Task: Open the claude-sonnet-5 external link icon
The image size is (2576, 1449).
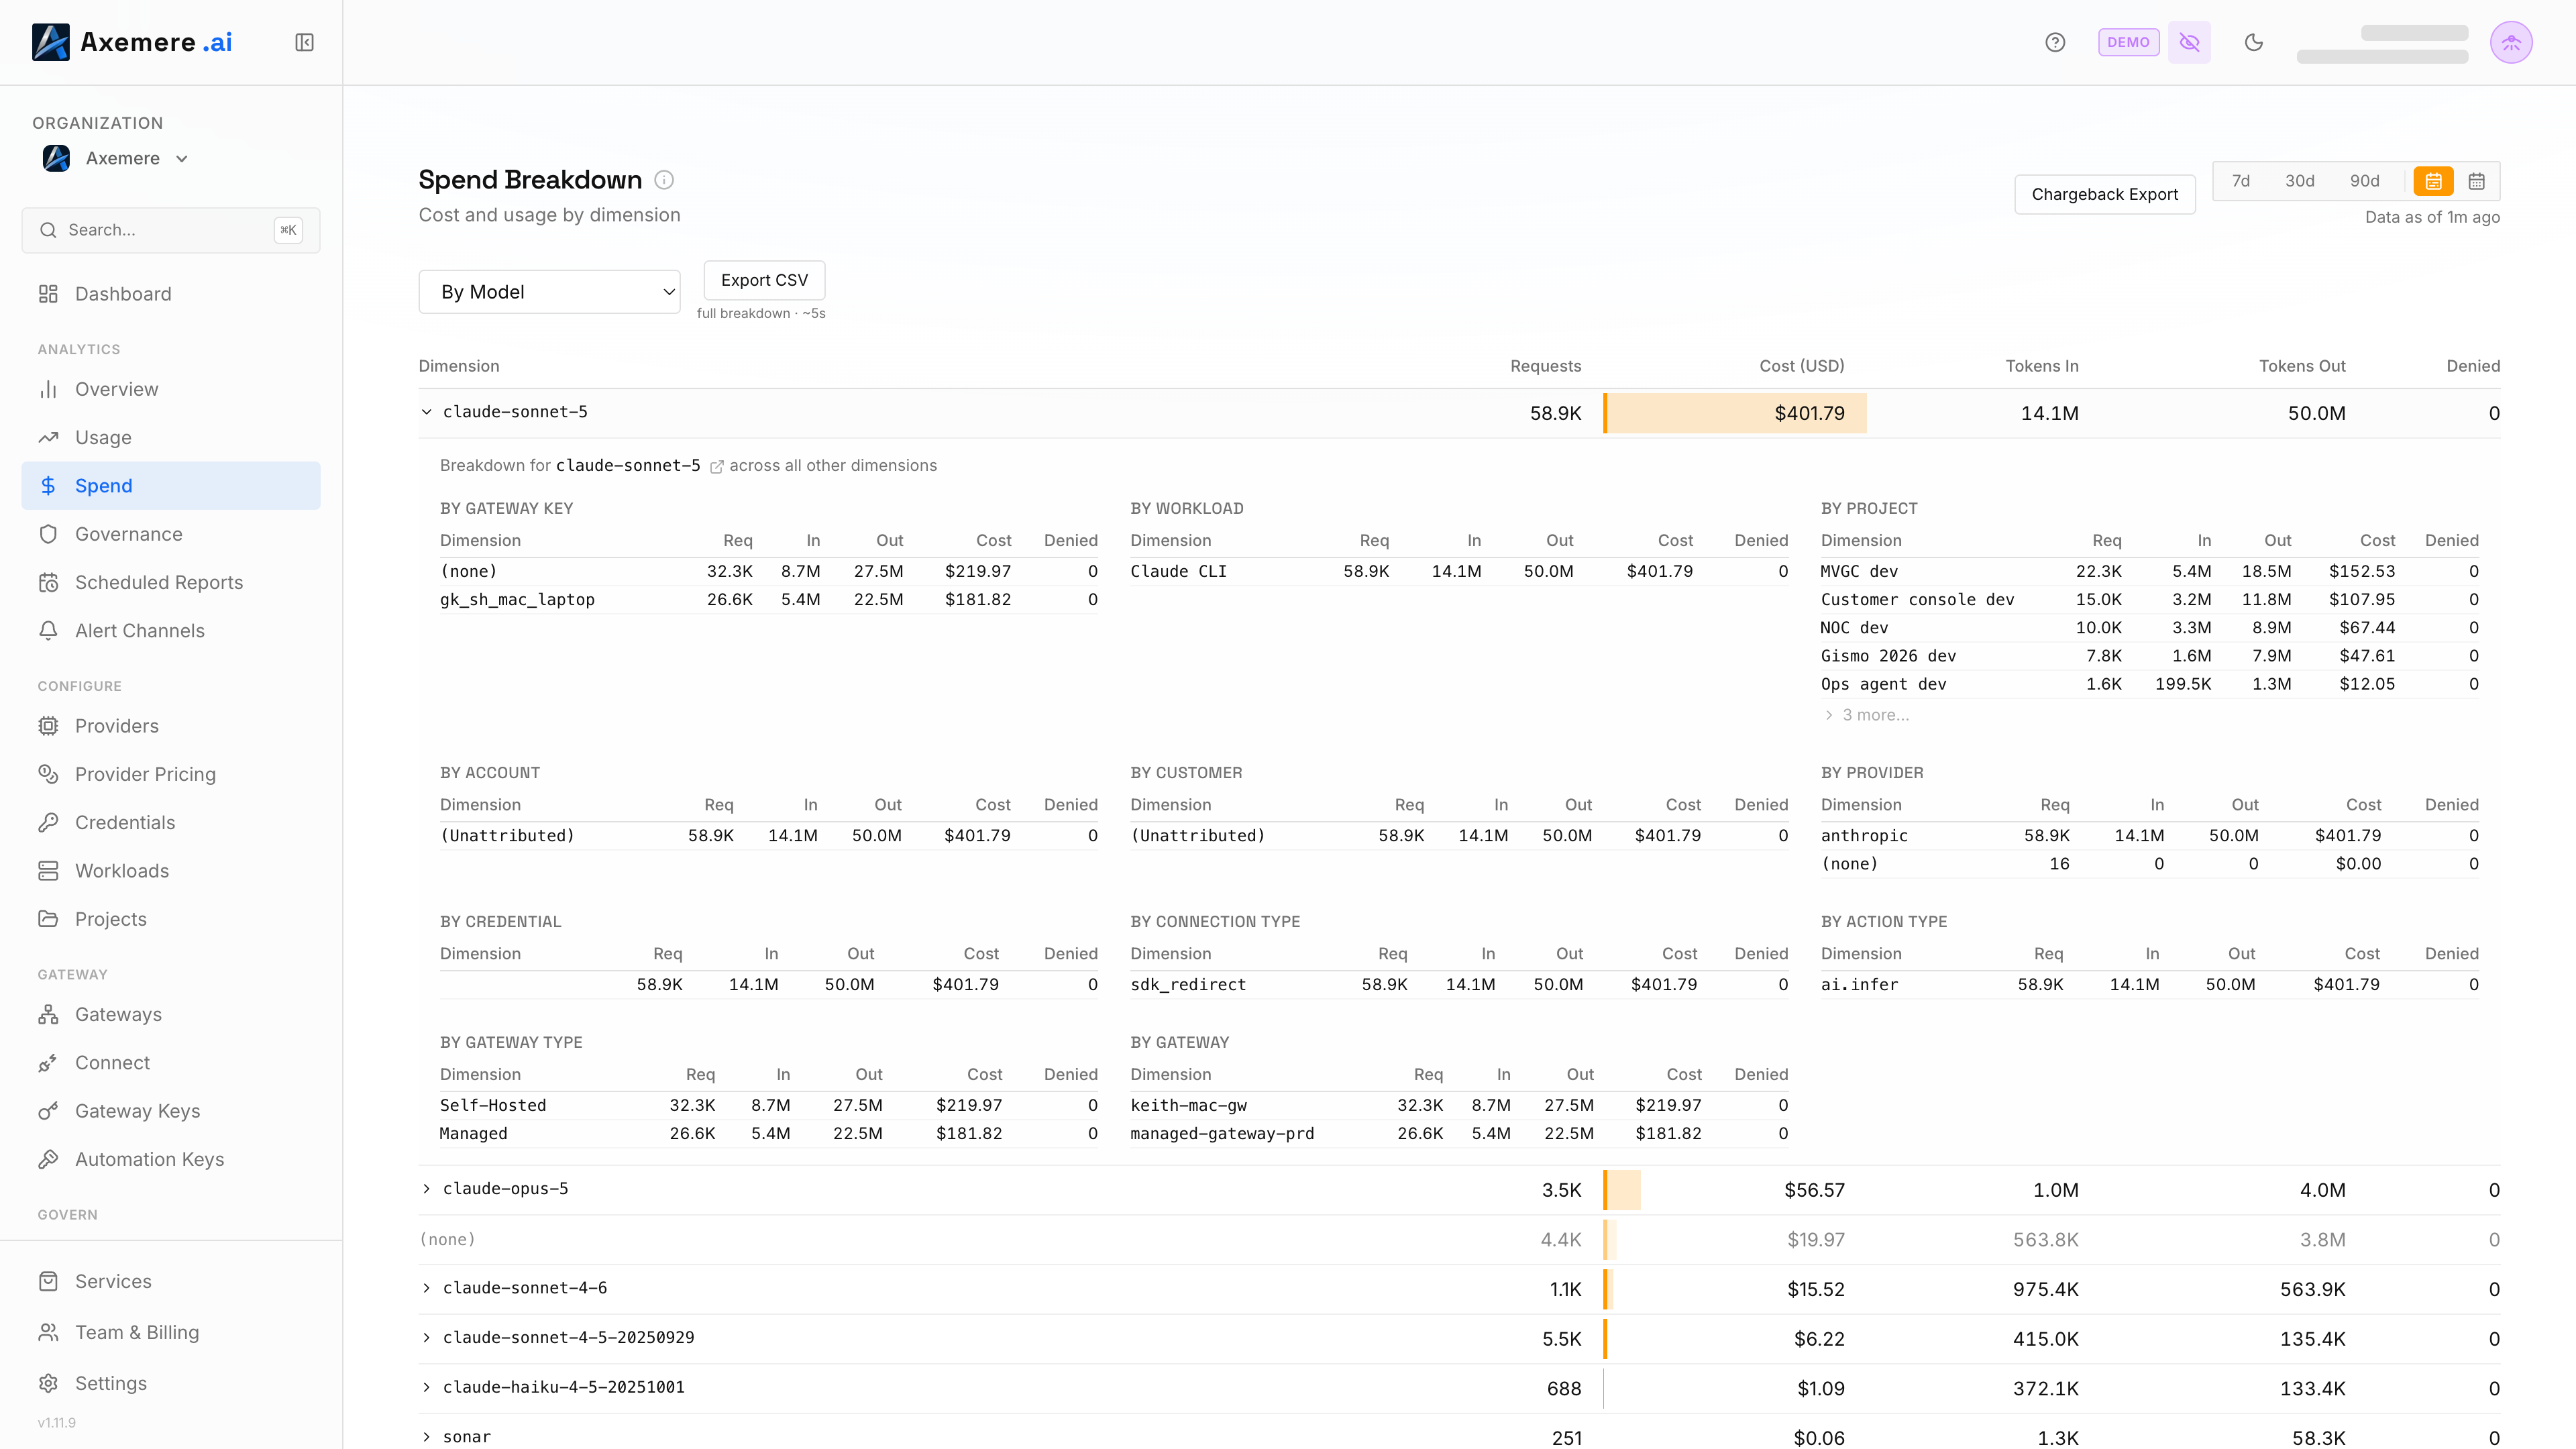Action: (716, 467)
